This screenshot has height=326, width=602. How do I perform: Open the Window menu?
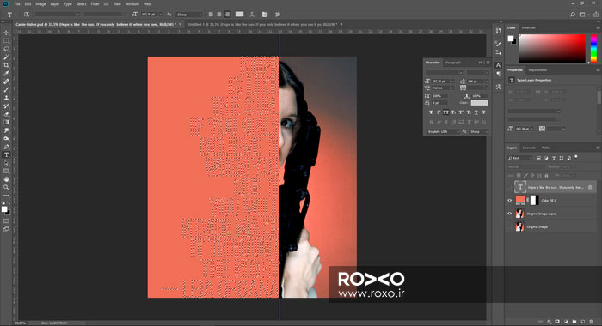pos(132,3)
